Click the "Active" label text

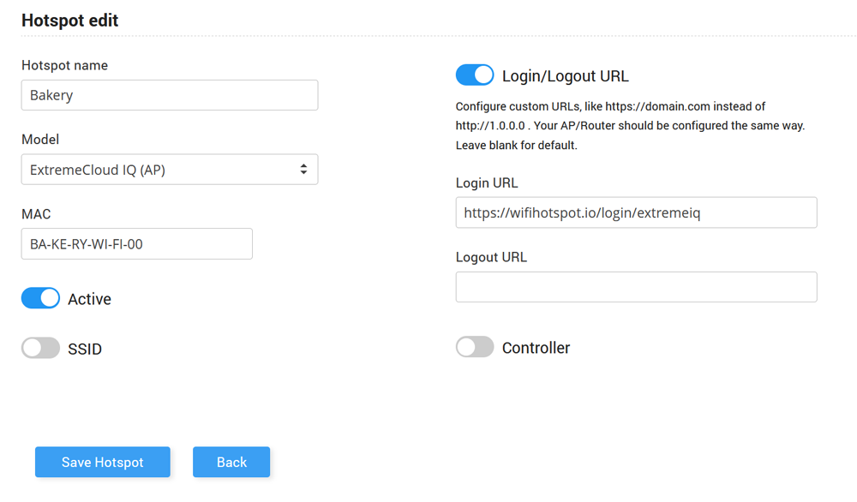coord(89,299)
